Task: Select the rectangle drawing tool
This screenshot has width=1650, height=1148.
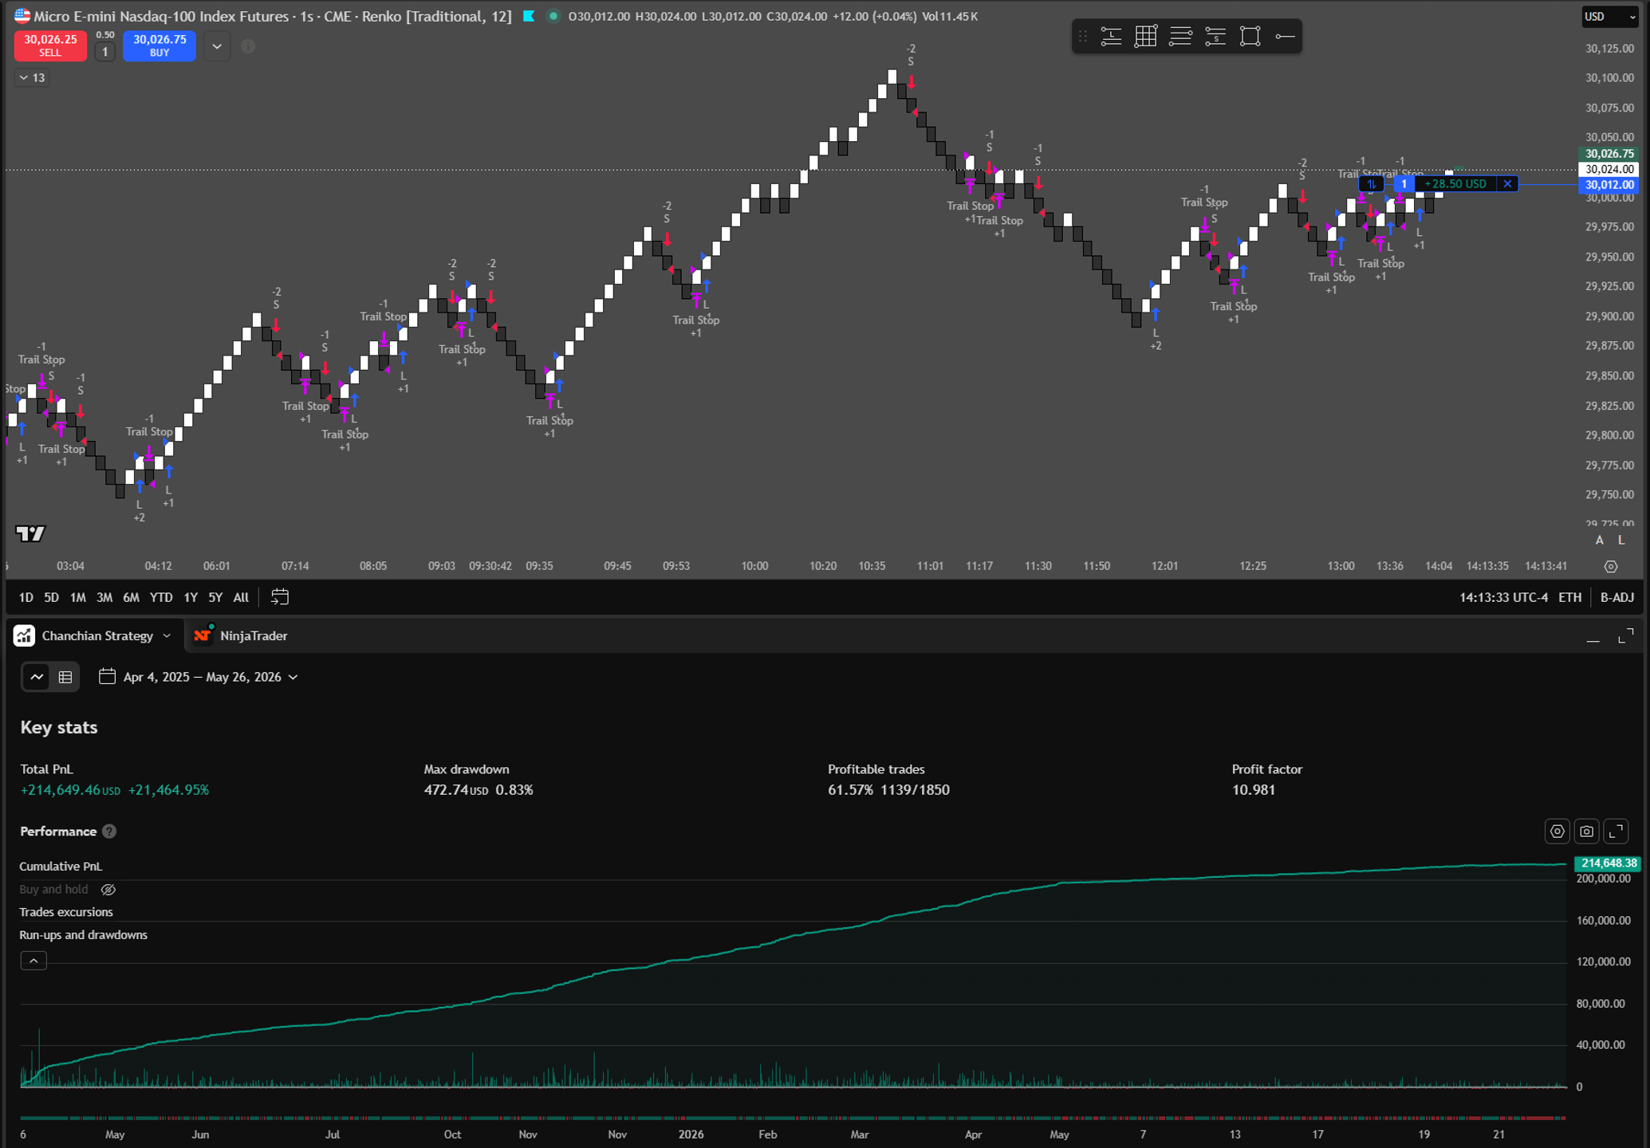Action: click(1250, 37)
